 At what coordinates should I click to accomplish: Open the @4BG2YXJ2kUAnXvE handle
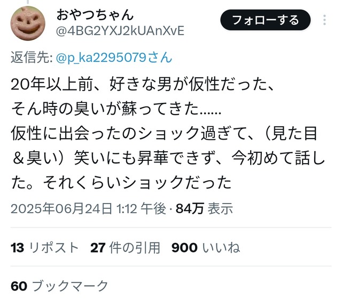pos(120,31)
